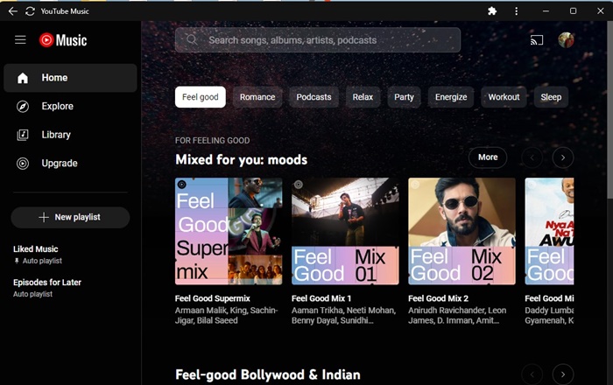The width and height of the screenshot is (613, 385).
Task: Create a New playlist
Action: 70,218
